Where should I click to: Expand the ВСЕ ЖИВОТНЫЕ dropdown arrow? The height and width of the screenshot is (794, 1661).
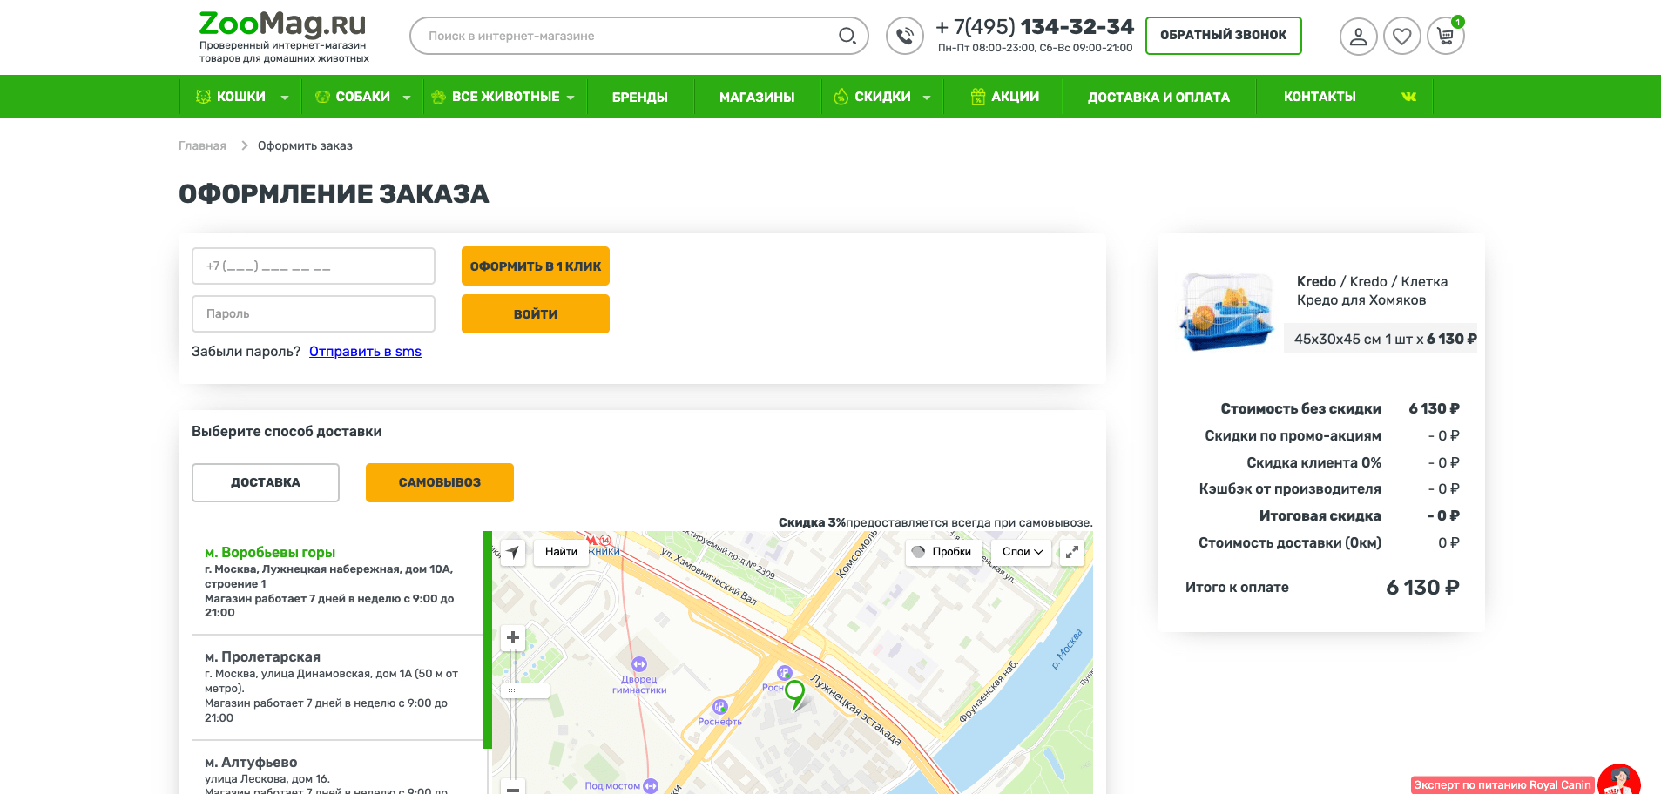571,98
